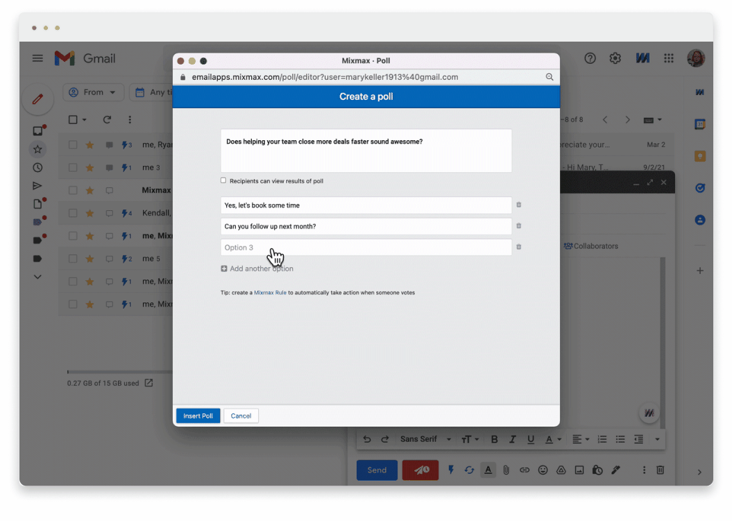Edit the 'Yes, let's book some time' field
Image resolution: width=732 pixels, height=521 pixels.
click(366, 205)
